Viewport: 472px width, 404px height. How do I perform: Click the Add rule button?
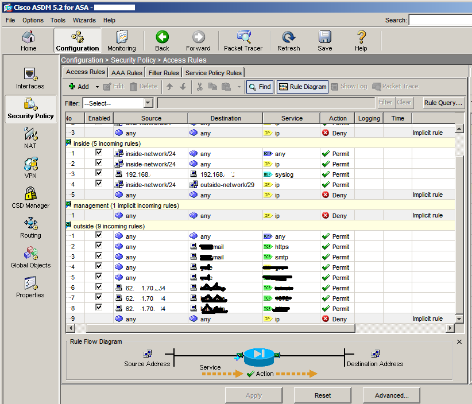click(79, 87)
